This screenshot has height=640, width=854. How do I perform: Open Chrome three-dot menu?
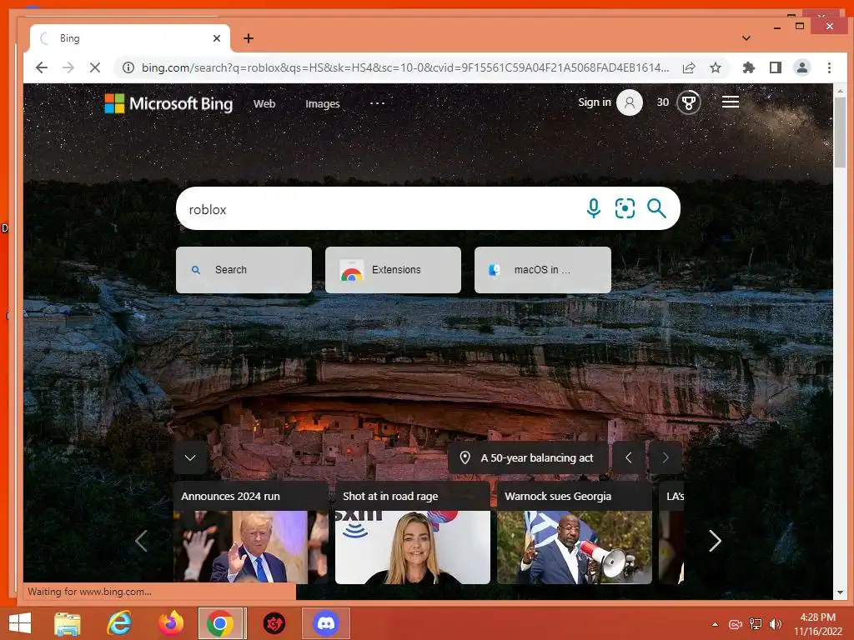(x=829, y=67)
